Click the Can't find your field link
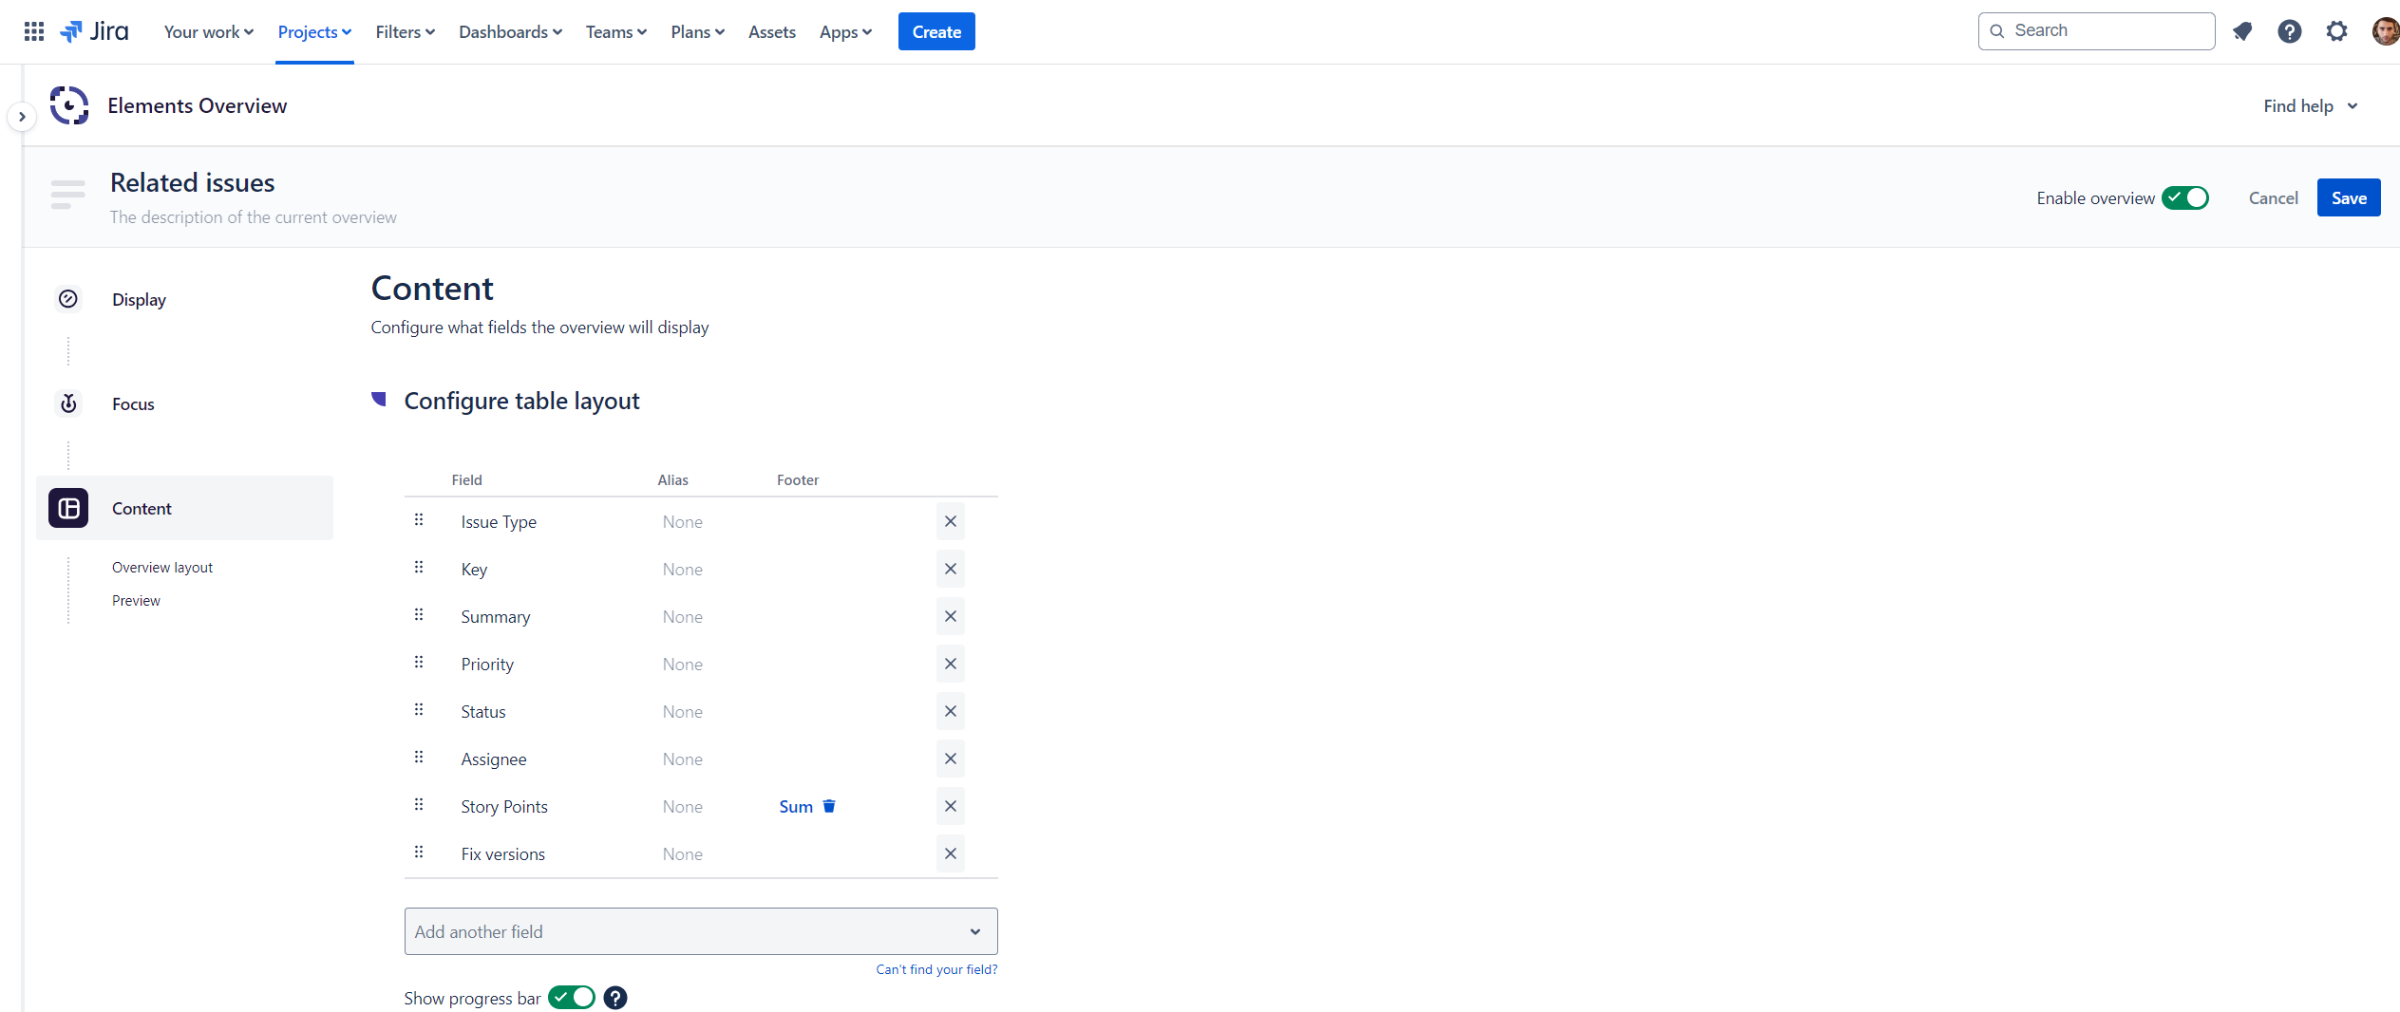Image resolution: width=2400 pixels, height=1012 pixels. [x=936, y=968]
